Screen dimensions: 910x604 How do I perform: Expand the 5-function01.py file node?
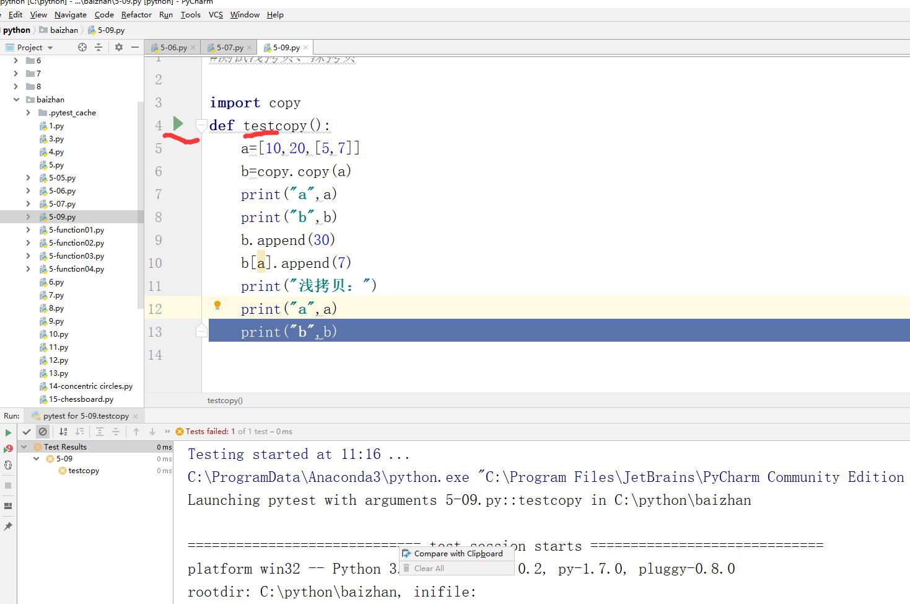point(28,229)
